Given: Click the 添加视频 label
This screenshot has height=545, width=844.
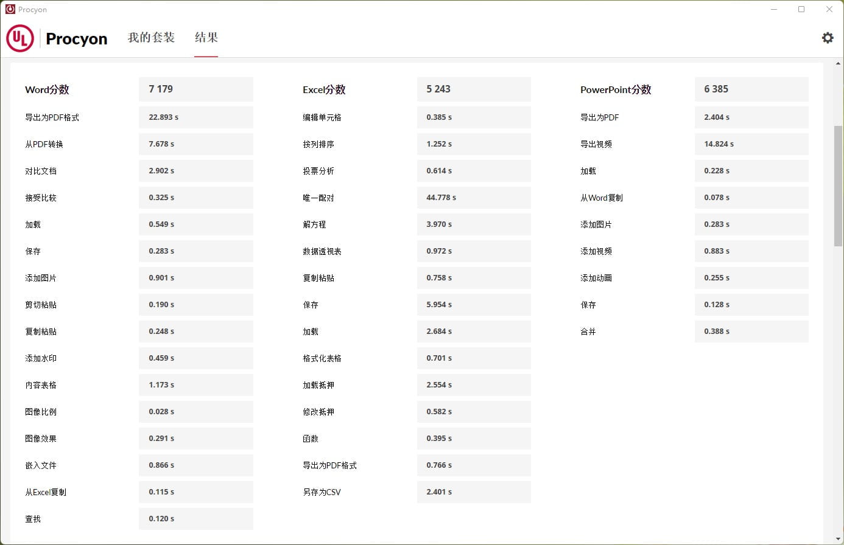Looking at the screenshot, I should click(x=596, y=251).
